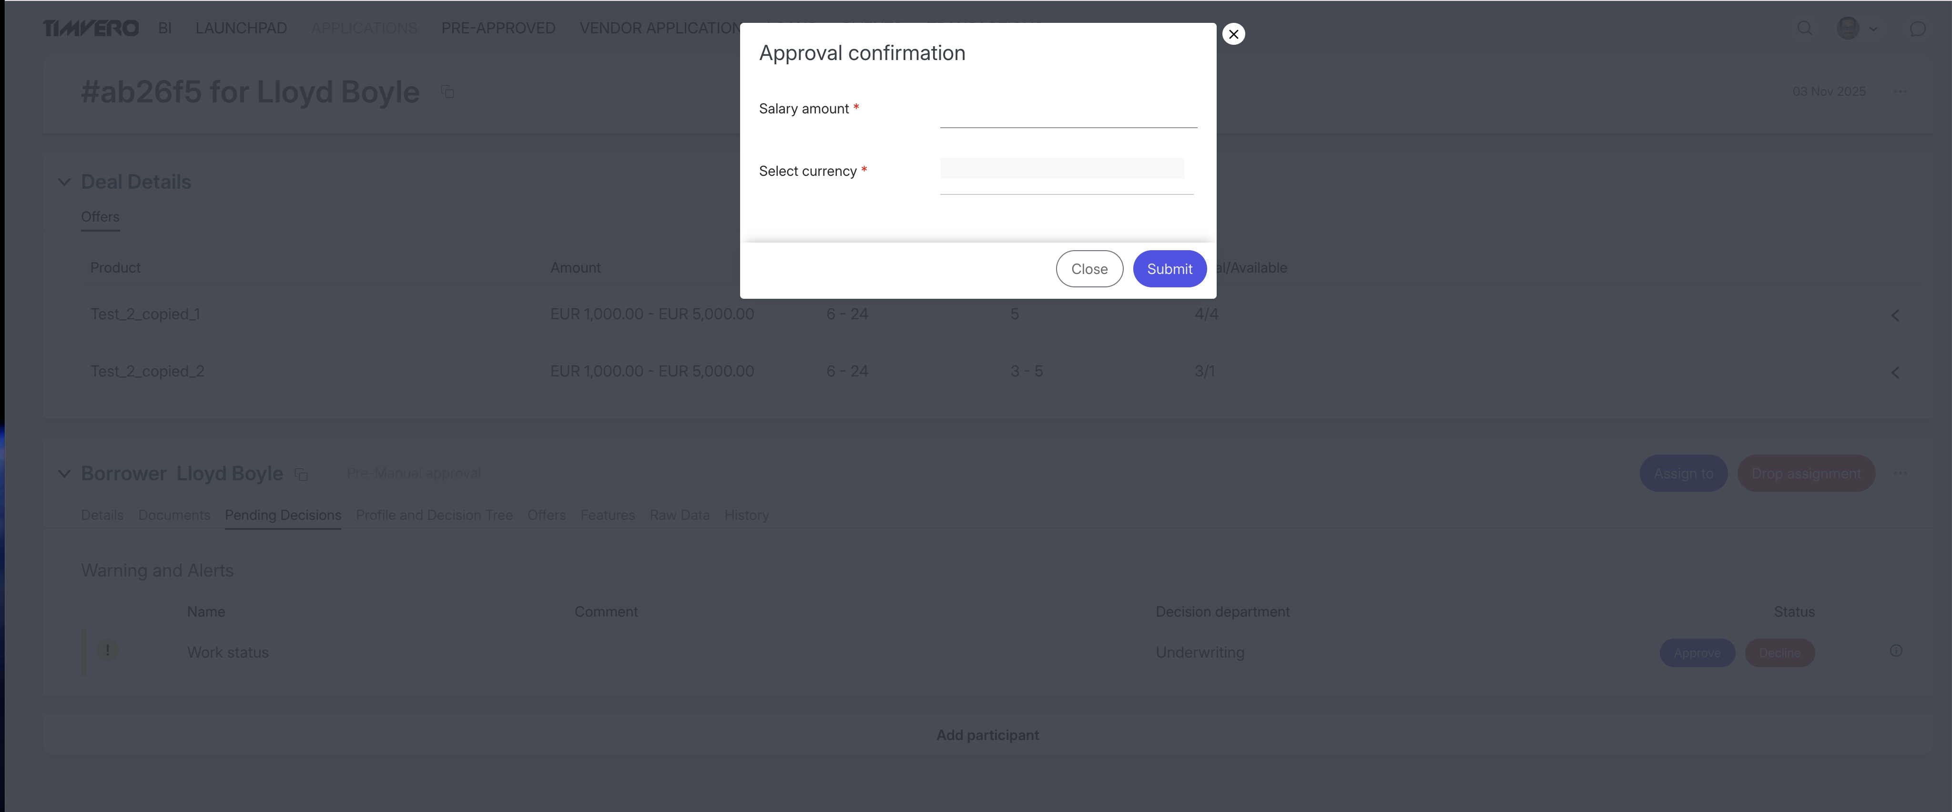Click the TIMVERO logo

[91, 28]
